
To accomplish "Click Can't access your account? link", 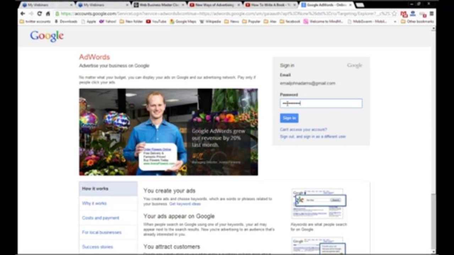I will pos(303,130).
